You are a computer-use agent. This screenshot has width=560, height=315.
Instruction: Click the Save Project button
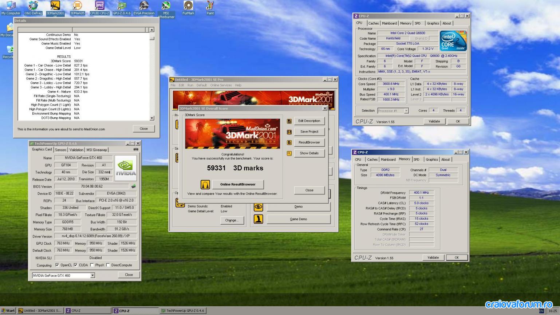click(309, 132)
